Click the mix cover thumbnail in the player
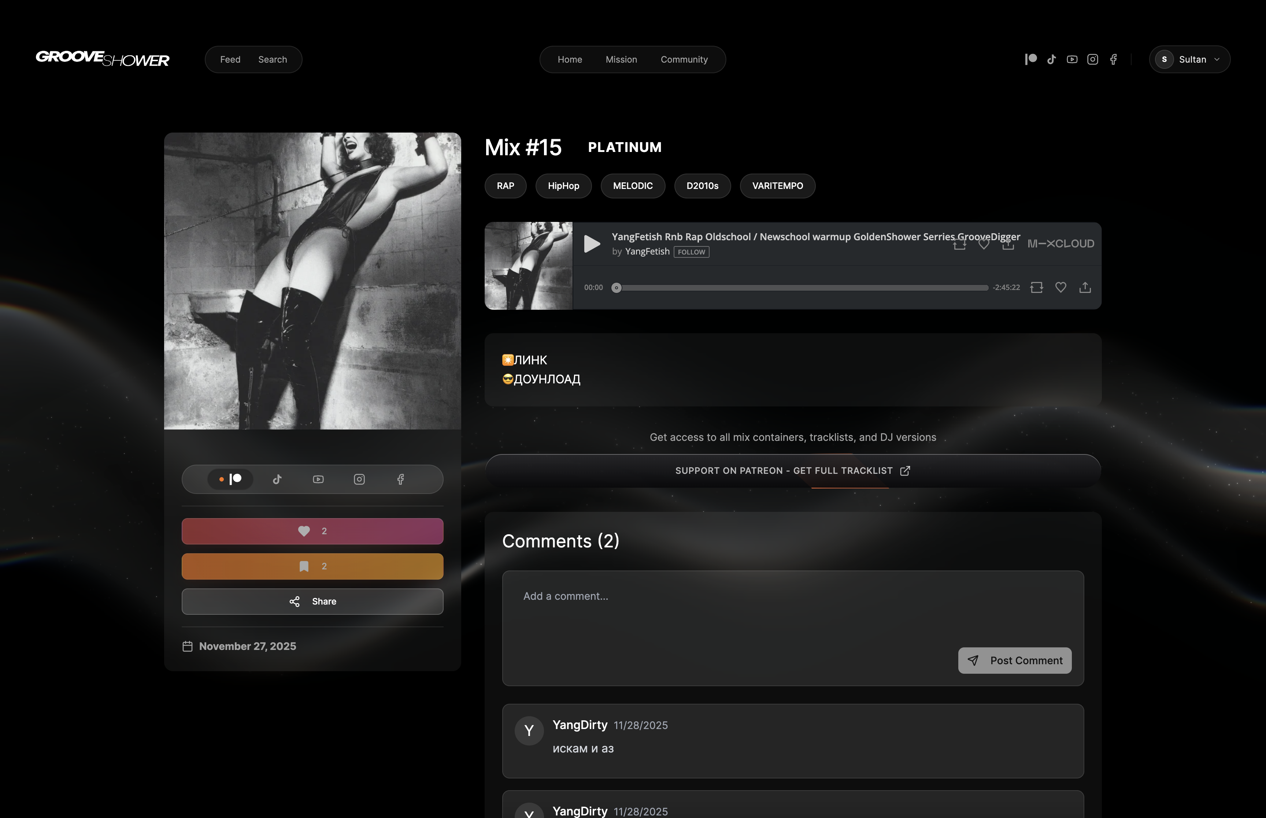 (x=529, y=265)
